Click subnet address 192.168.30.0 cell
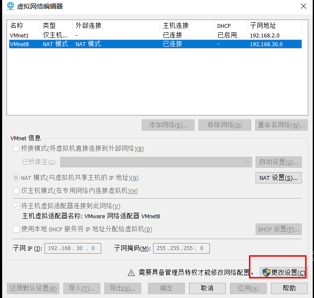The width and height of the screenshot is (314, 298). (x=266, y=44)
